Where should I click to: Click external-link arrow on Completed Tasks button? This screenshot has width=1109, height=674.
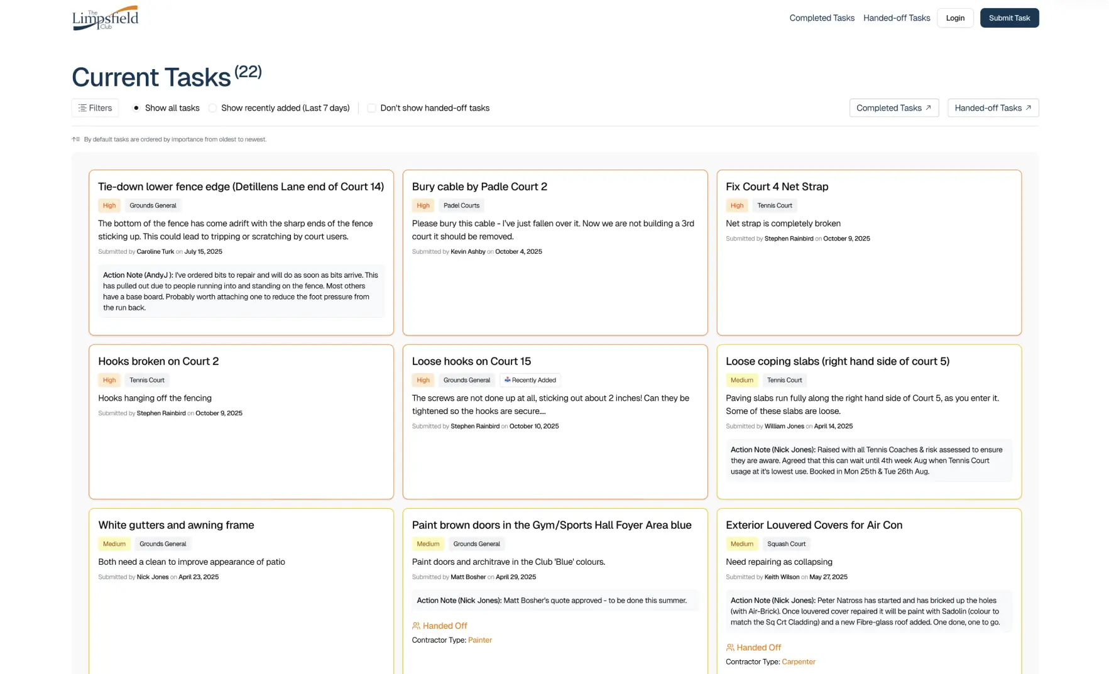point(928,108)
